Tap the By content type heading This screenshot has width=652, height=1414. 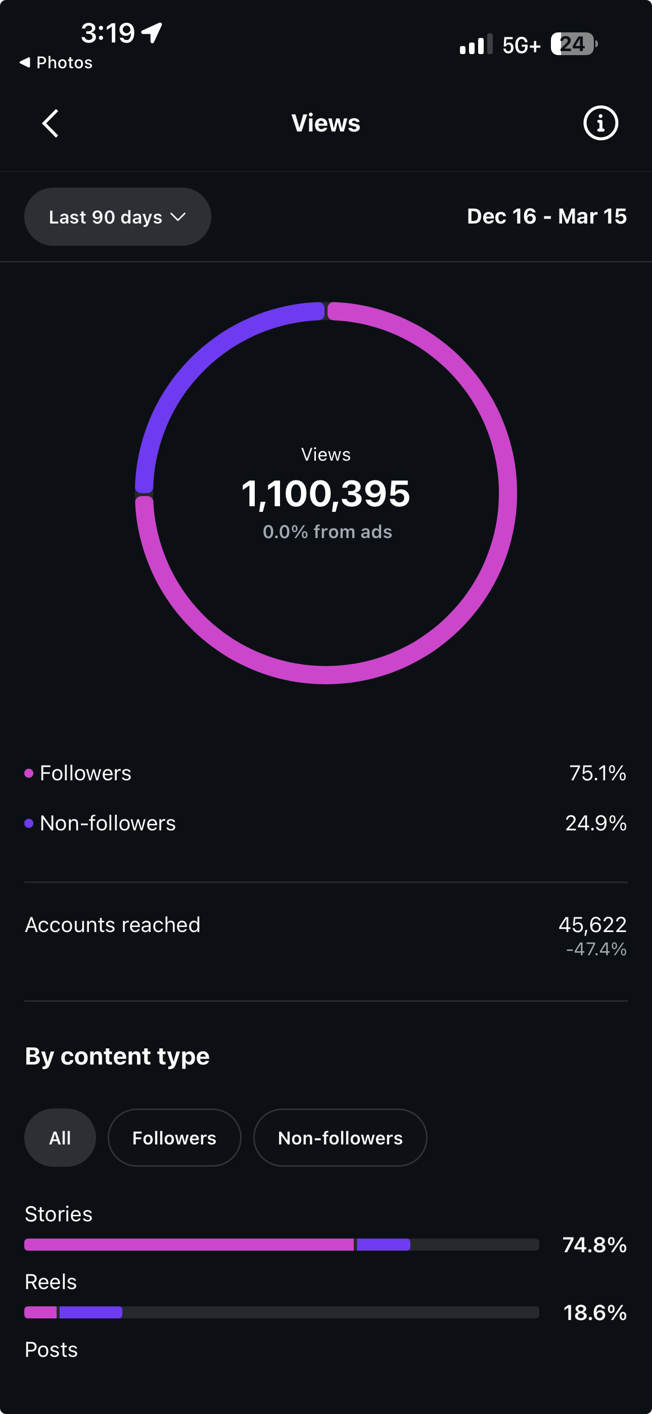coord(117,1056)
